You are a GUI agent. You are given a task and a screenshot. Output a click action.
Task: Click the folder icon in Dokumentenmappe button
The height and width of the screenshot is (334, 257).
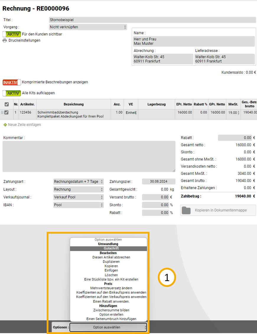coord(186,210)
